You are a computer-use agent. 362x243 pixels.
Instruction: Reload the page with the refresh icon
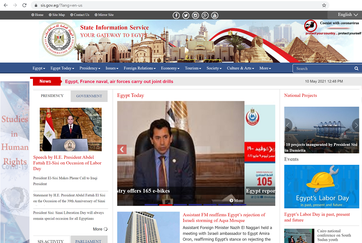tap(24, 5)
